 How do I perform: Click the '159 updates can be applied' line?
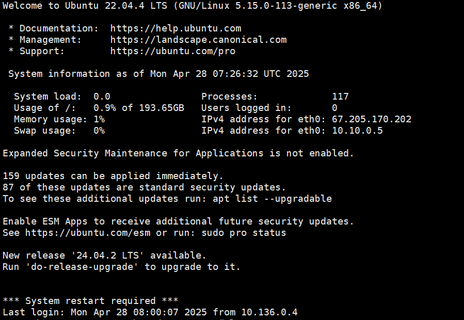(x=113, y=176)
